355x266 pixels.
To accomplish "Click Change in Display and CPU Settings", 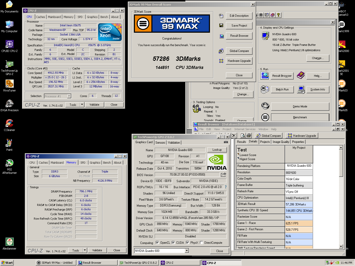I will (x=318, y=58).
